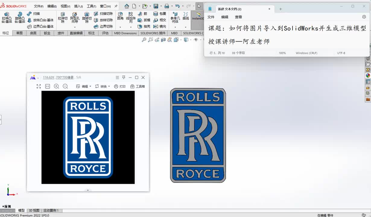Pin the SolidWorks menu bar

116,6
